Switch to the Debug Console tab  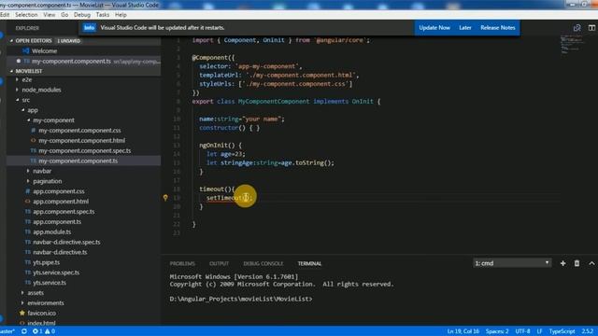(263, 263)
